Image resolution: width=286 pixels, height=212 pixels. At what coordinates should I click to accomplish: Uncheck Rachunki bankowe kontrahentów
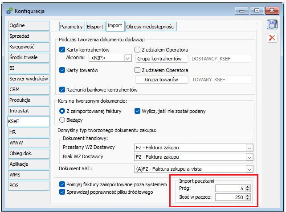62,90
